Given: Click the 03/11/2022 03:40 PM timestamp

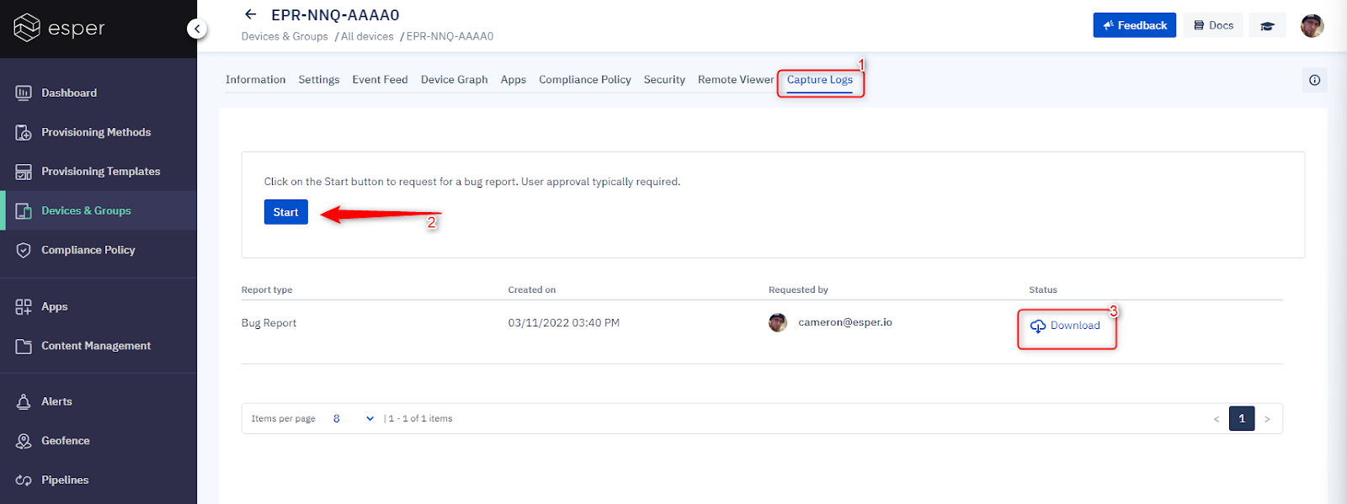Looking at the screenshot, I should click(x=564, y=323).
